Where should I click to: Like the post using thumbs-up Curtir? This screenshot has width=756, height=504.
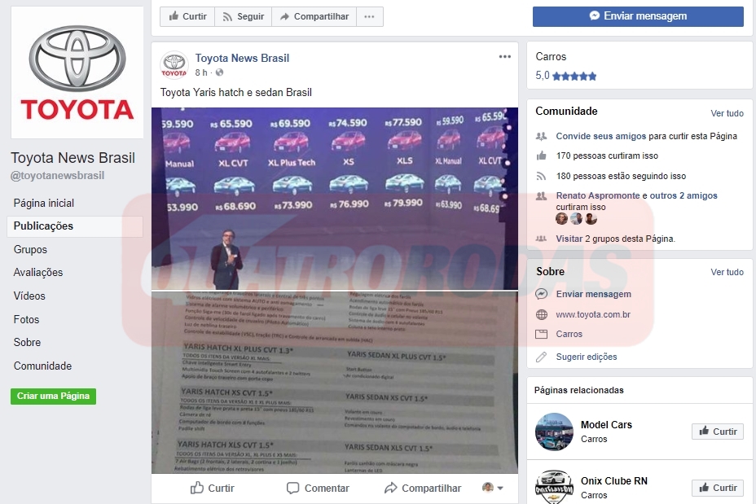212,488
